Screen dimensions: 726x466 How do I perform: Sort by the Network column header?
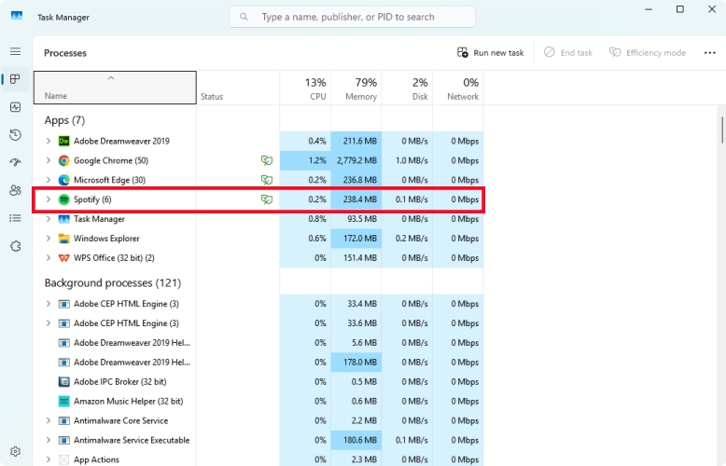pyautogui.click(x=458, y=88)
